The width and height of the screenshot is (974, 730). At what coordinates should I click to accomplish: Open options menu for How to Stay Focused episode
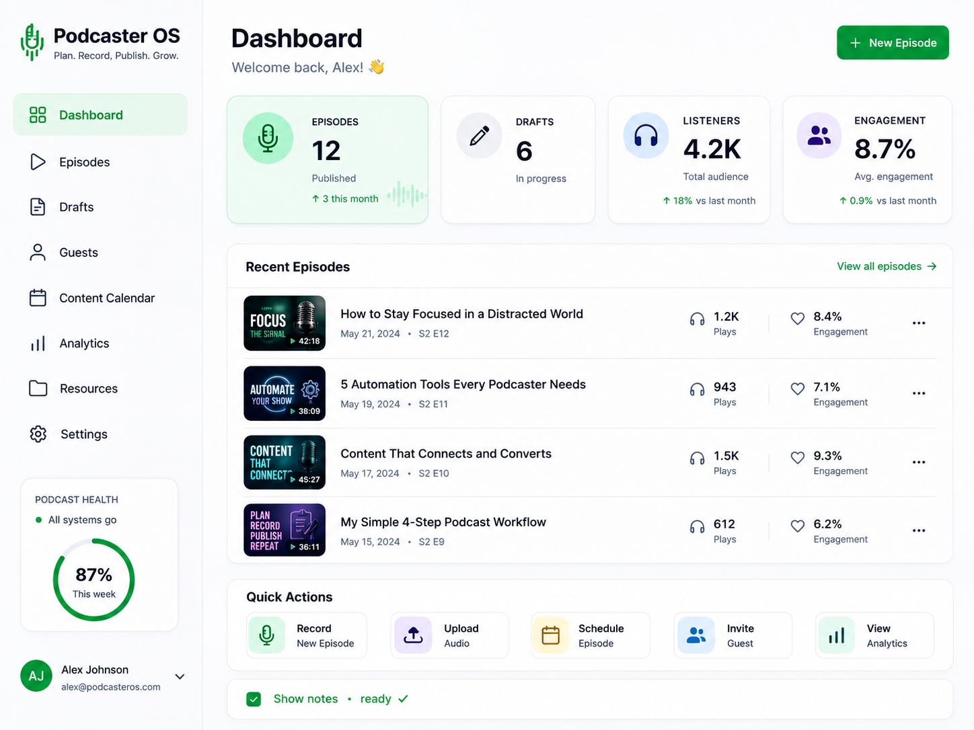coord(919,323)
